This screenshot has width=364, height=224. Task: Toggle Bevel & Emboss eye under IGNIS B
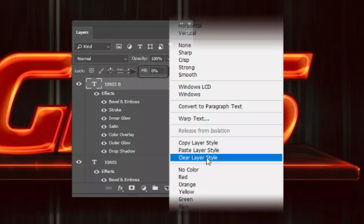104,102
